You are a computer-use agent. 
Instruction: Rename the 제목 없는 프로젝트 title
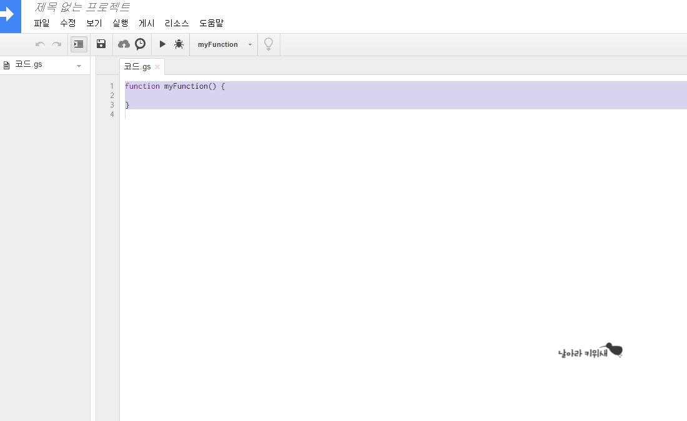point(82,7)
